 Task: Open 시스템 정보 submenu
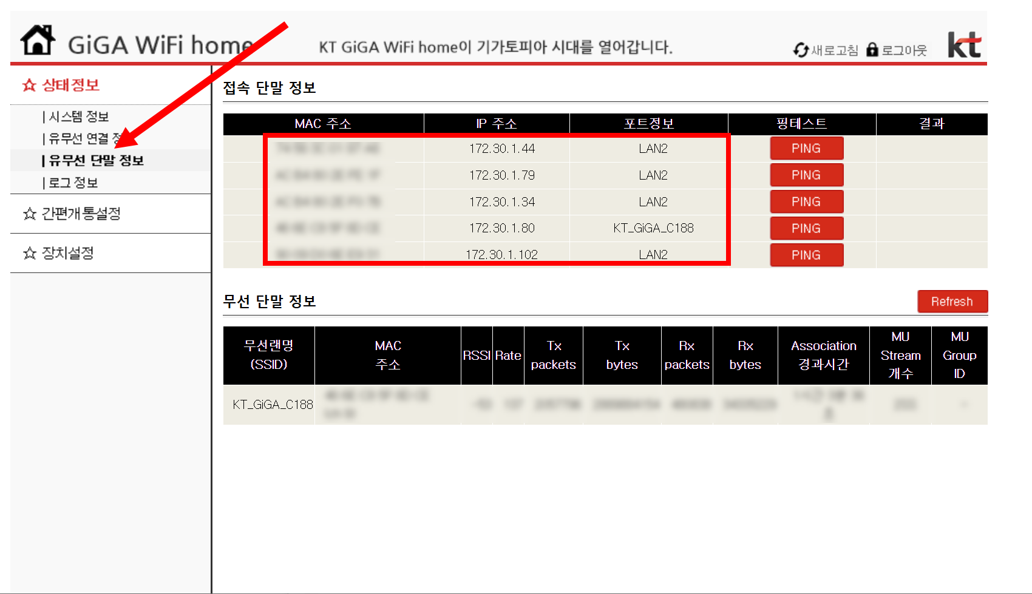pos(78,116)
